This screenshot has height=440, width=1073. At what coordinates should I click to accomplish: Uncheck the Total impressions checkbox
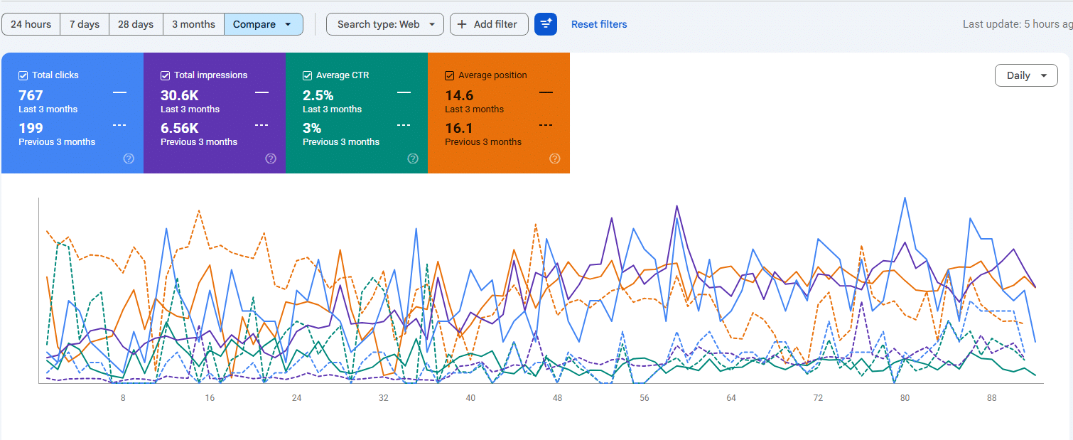coord(166,75)
